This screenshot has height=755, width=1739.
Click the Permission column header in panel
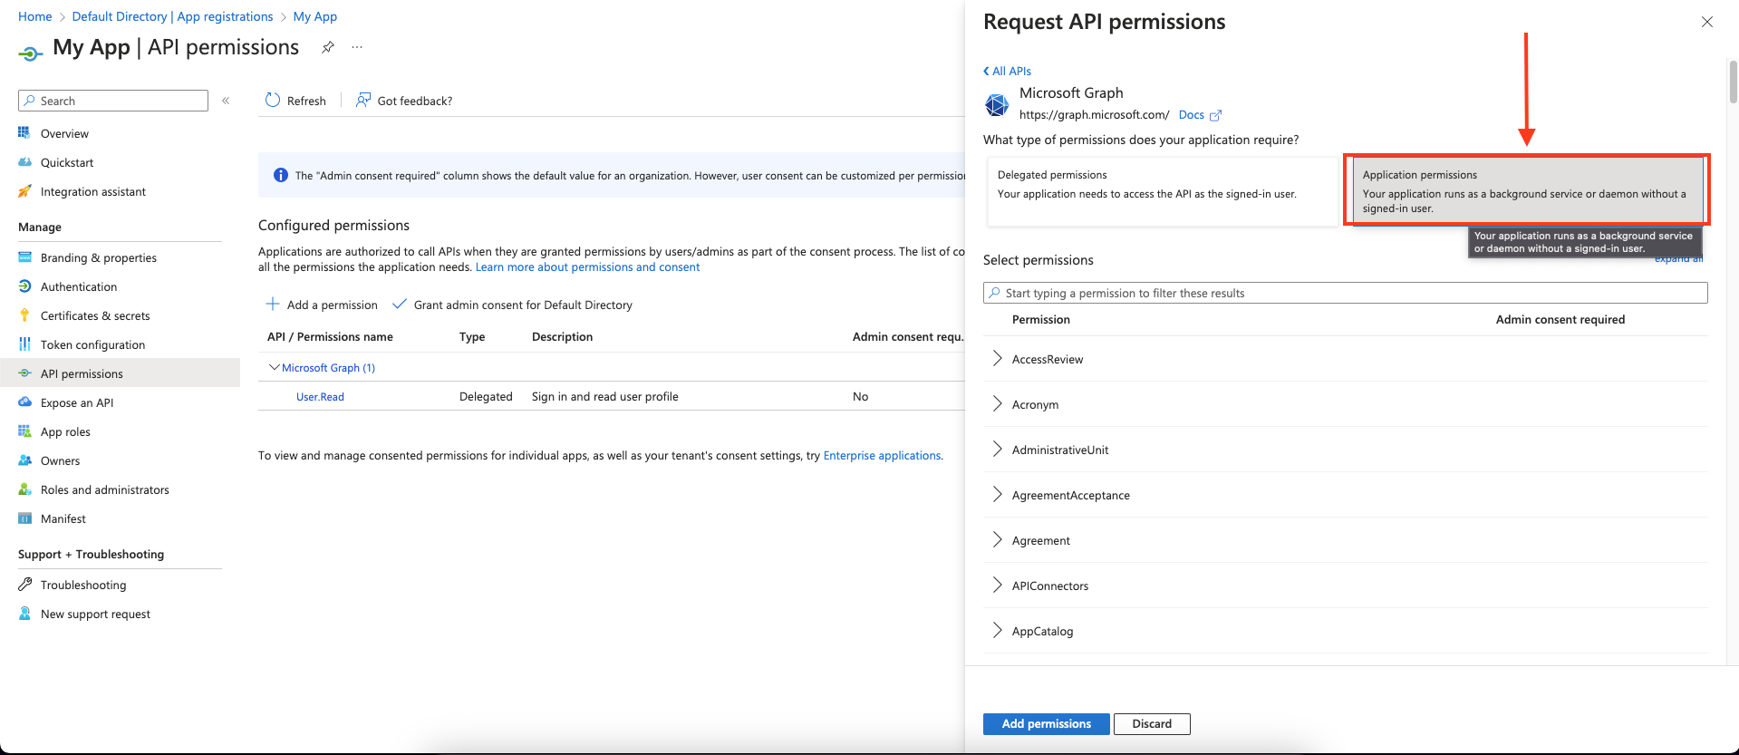(1040, 319)
